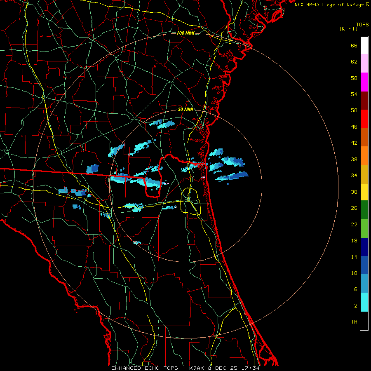Click the medium sky-blue legend swatch
The width and height of the screenshot is (371, 371).
point(364,284)
